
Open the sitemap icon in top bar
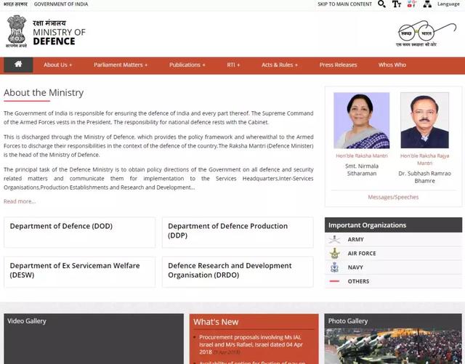coord(427,4)
